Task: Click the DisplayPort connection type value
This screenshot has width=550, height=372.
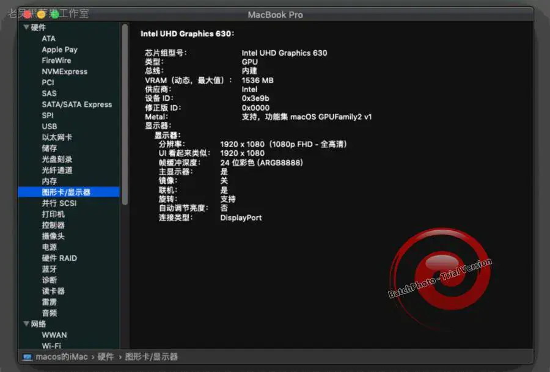Action: point(241,217)
